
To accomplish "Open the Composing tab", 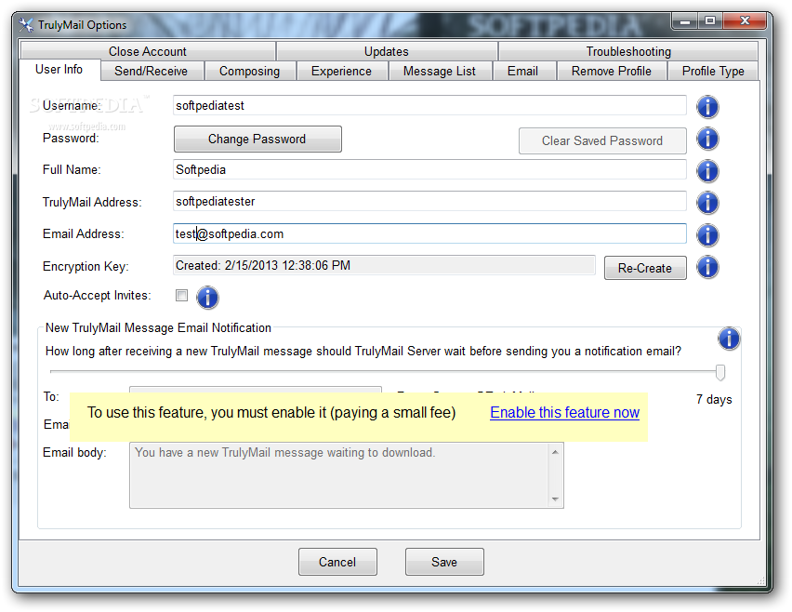I will [x=249, y=72].
